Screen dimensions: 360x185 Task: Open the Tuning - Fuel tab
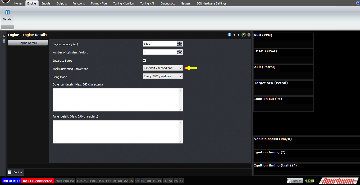click(99, 3)
